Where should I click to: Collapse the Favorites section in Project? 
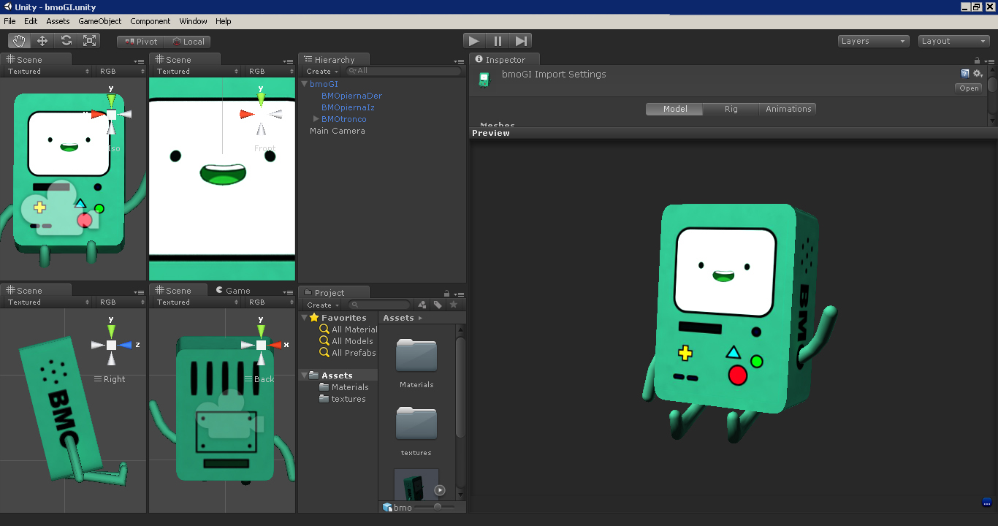coord(304,318)
